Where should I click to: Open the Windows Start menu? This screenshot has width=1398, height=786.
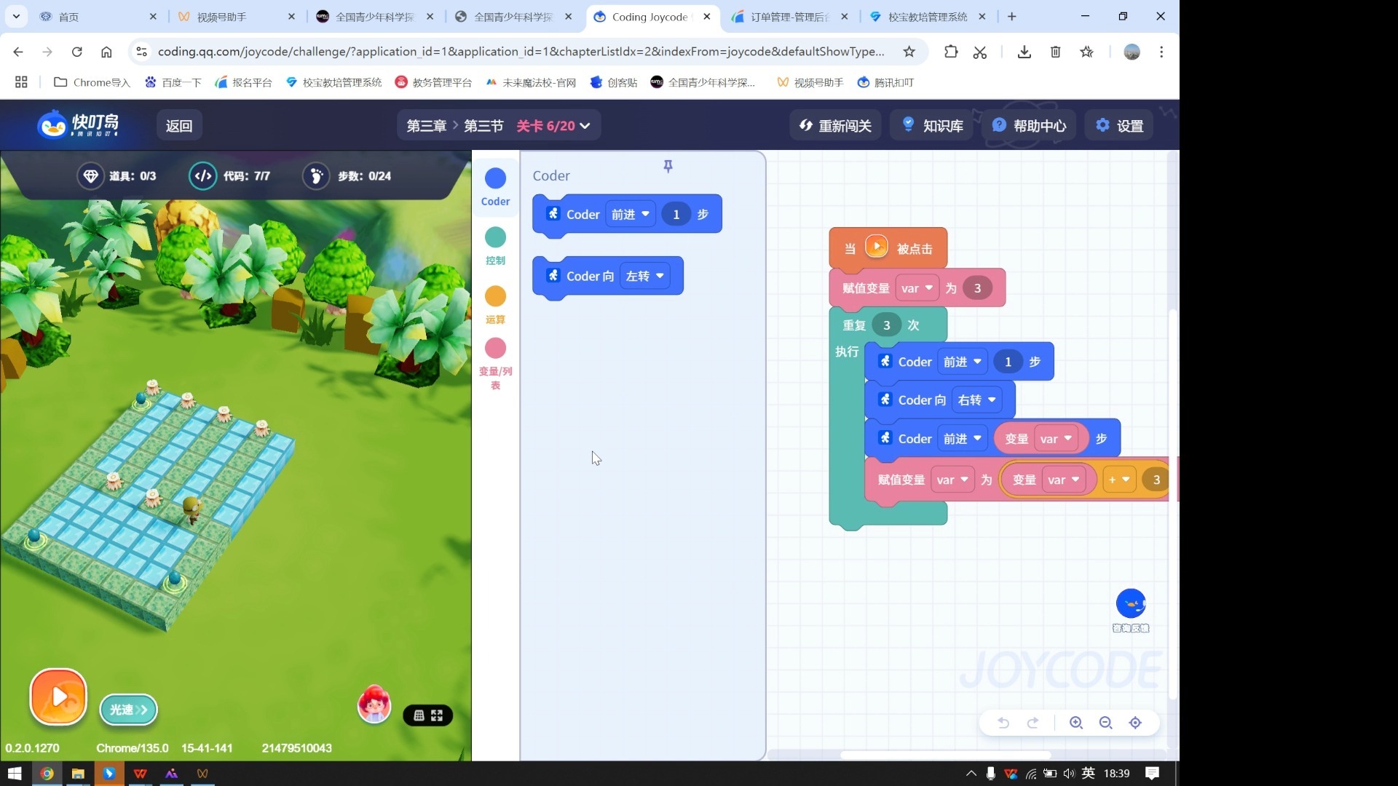(x=15, y=773)
